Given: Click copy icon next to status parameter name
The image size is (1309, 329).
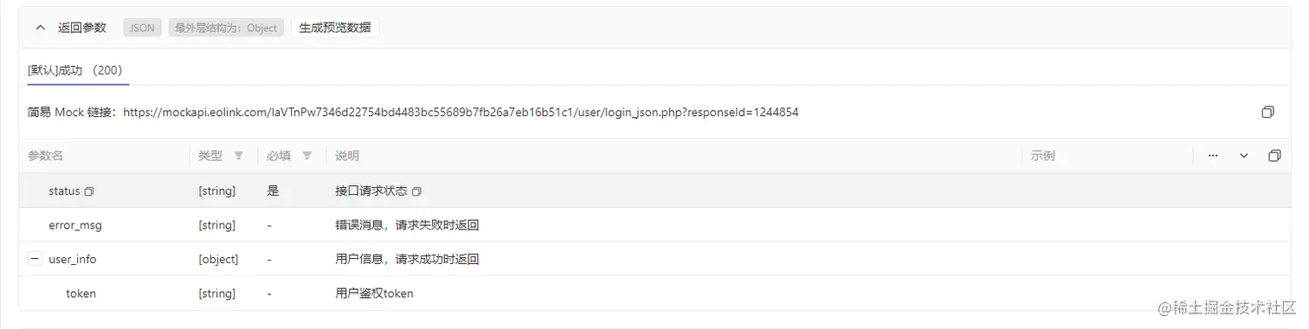Looking at the screenshot, I should click(88, 191).
